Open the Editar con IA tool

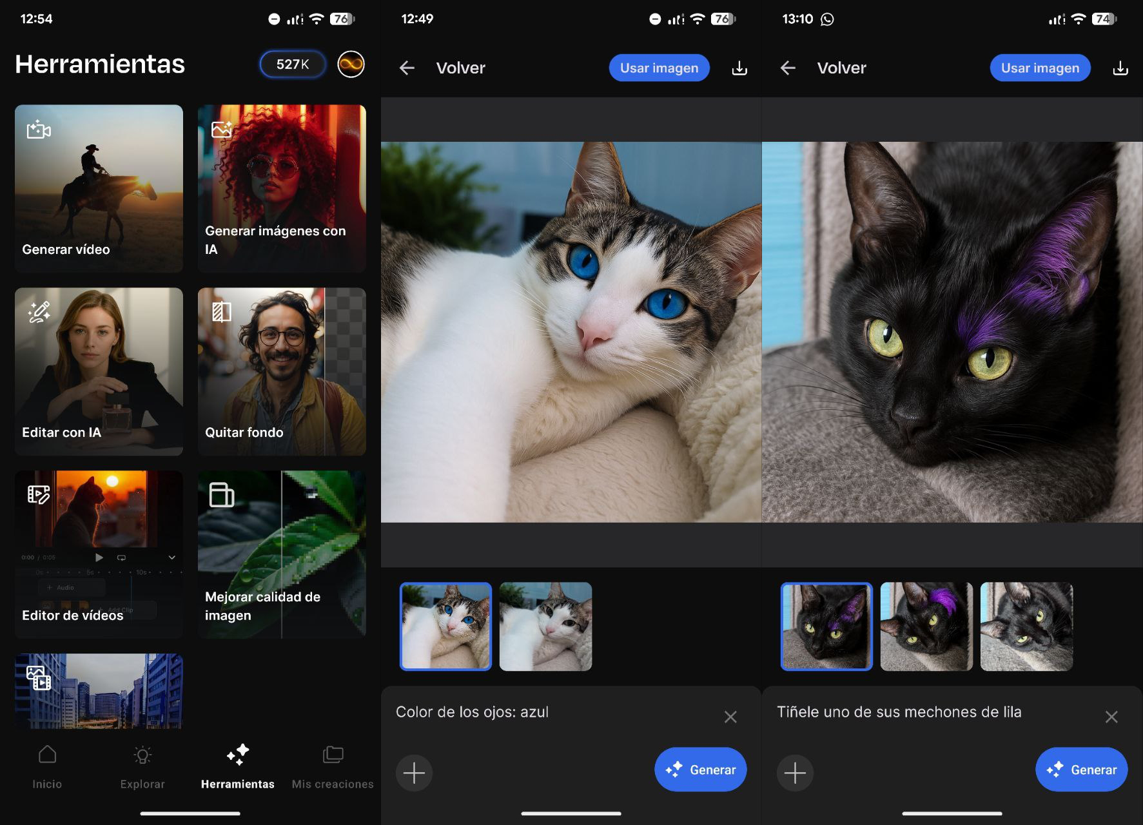[x=99, y=371]
